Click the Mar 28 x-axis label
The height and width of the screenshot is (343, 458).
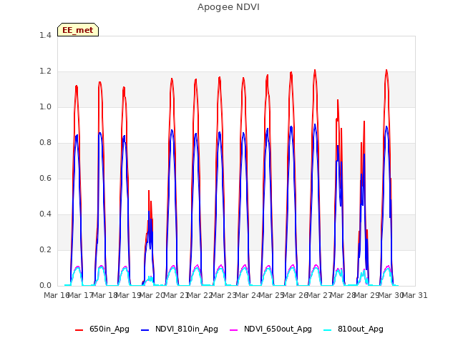coord(343,295)
